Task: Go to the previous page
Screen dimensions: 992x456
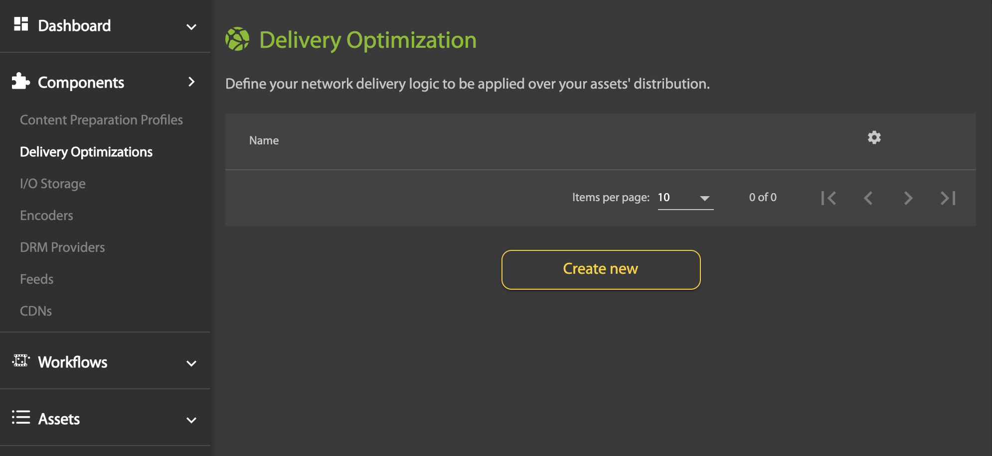Action: pyautogui.click(x=868, y=198)
